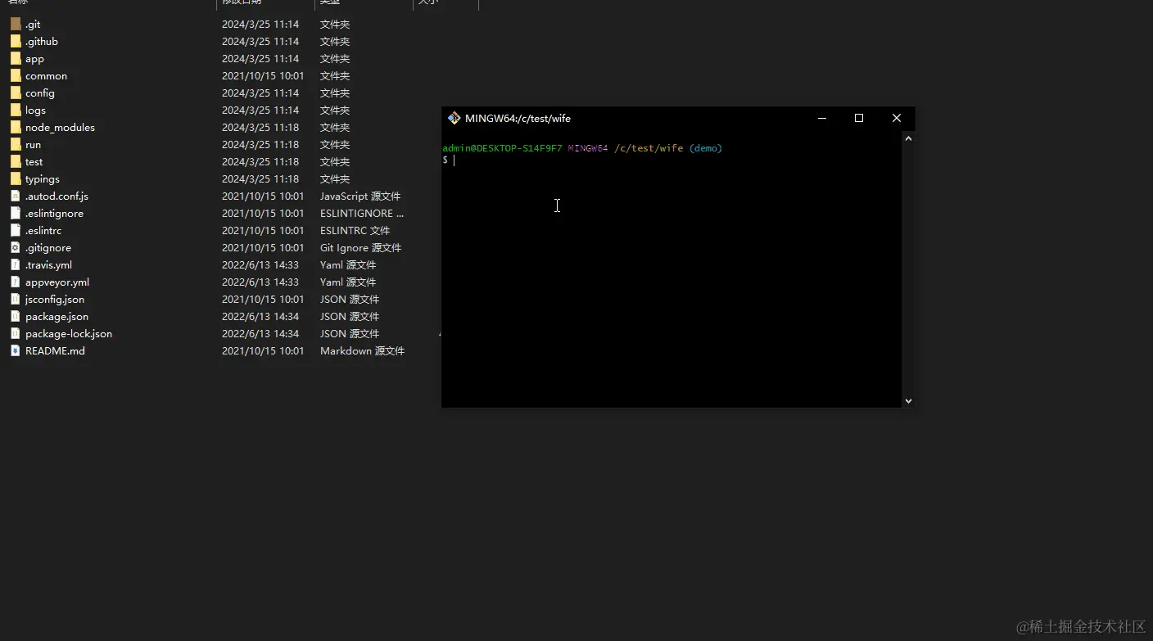The width and height of the screenshot is (1153, 641).
Task: Click the logs folder icon
Action: [x=16, y=111]
